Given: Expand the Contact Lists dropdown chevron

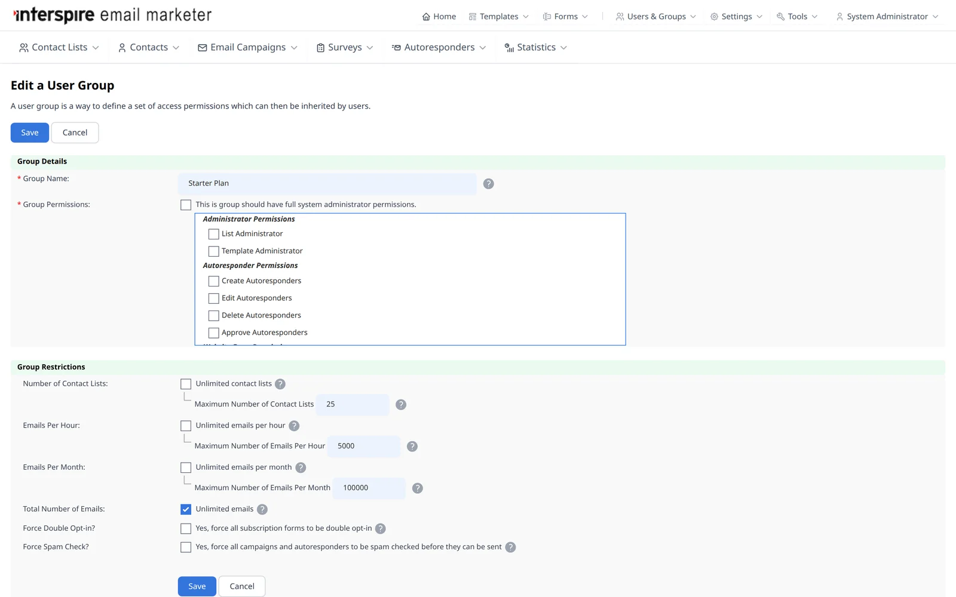Looking at the screenshot, I should [x=96, y=48].
